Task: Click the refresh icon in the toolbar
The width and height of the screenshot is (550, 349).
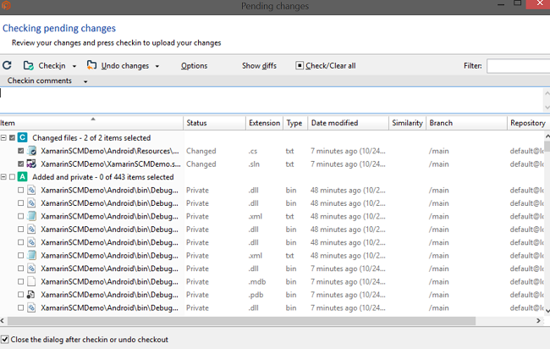Action: tap(7, 65)
